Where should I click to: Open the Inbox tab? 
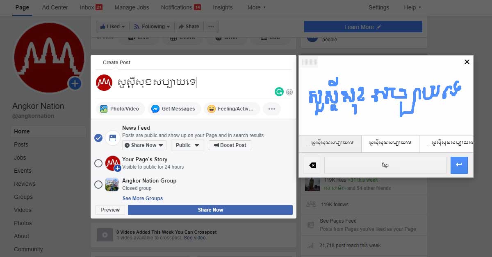click(x=91, y=7)
